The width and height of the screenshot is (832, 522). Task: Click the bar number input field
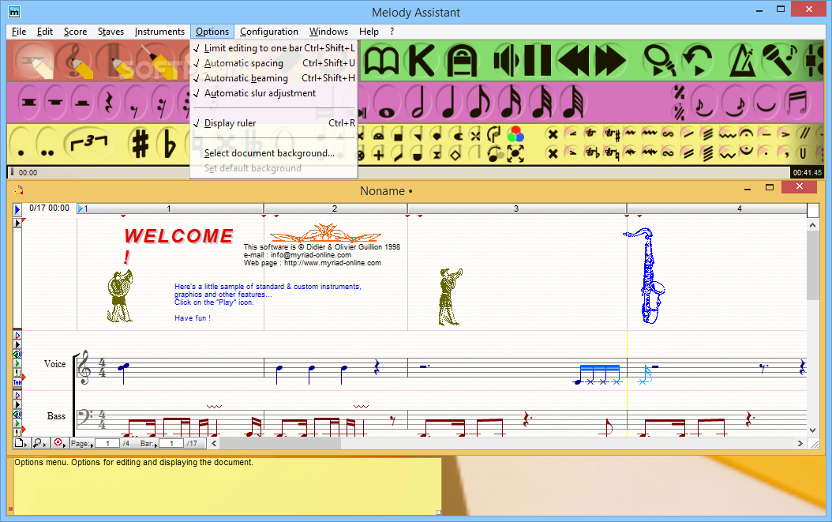pyautogui.click(x=171, y=443)
